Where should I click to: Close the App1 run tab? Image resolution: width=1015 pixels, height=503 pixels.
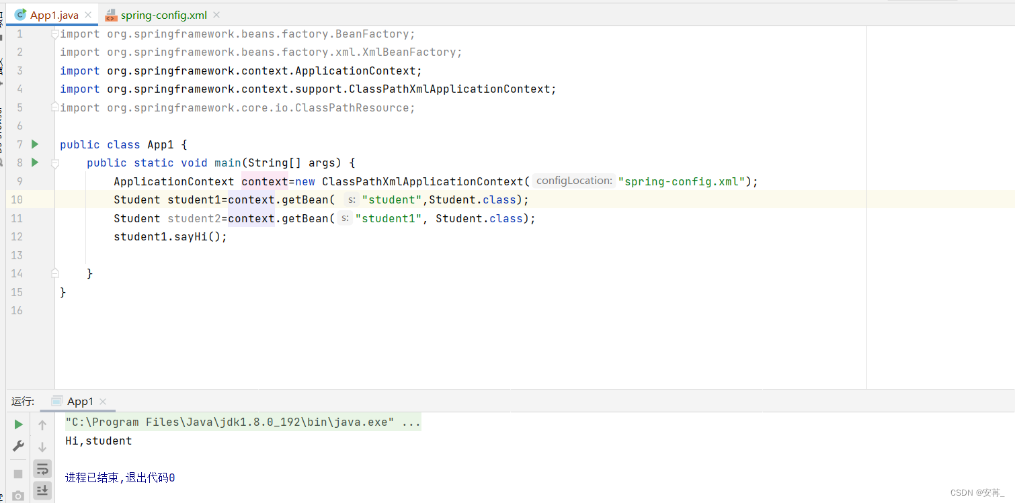(x=103, y=402)
